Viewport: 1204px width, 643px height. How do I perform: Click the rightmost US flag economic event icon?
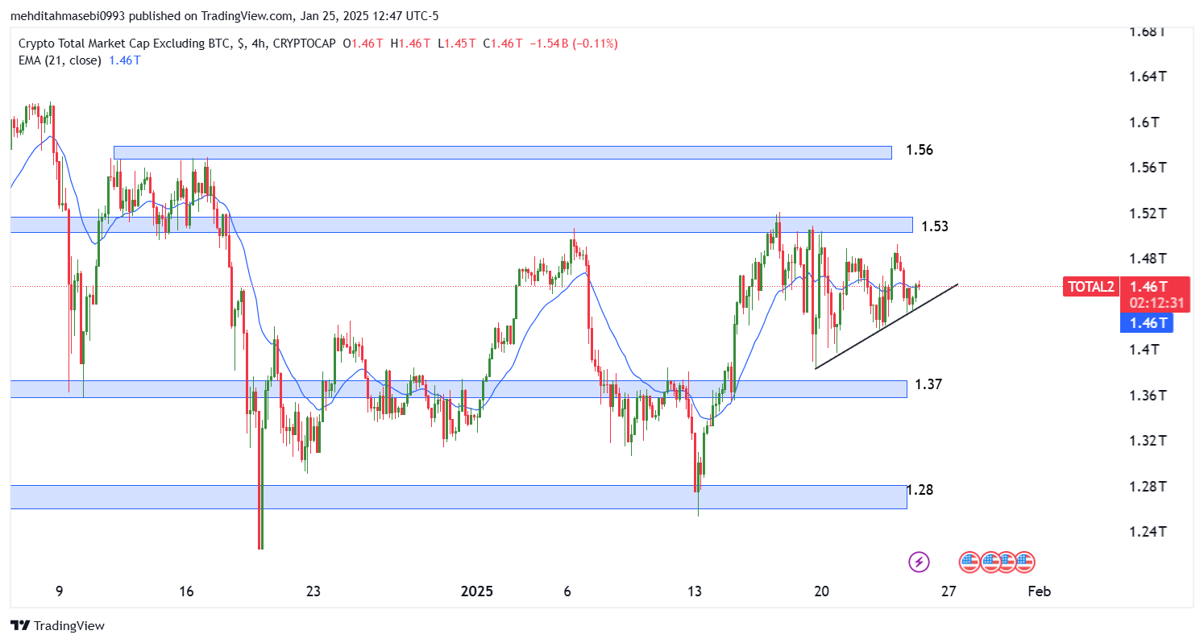pos(1024,562)
